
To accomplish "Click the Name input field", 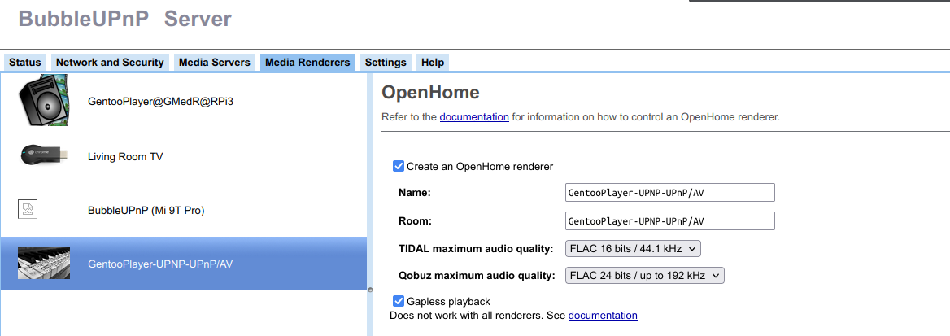I will point(669,193).
